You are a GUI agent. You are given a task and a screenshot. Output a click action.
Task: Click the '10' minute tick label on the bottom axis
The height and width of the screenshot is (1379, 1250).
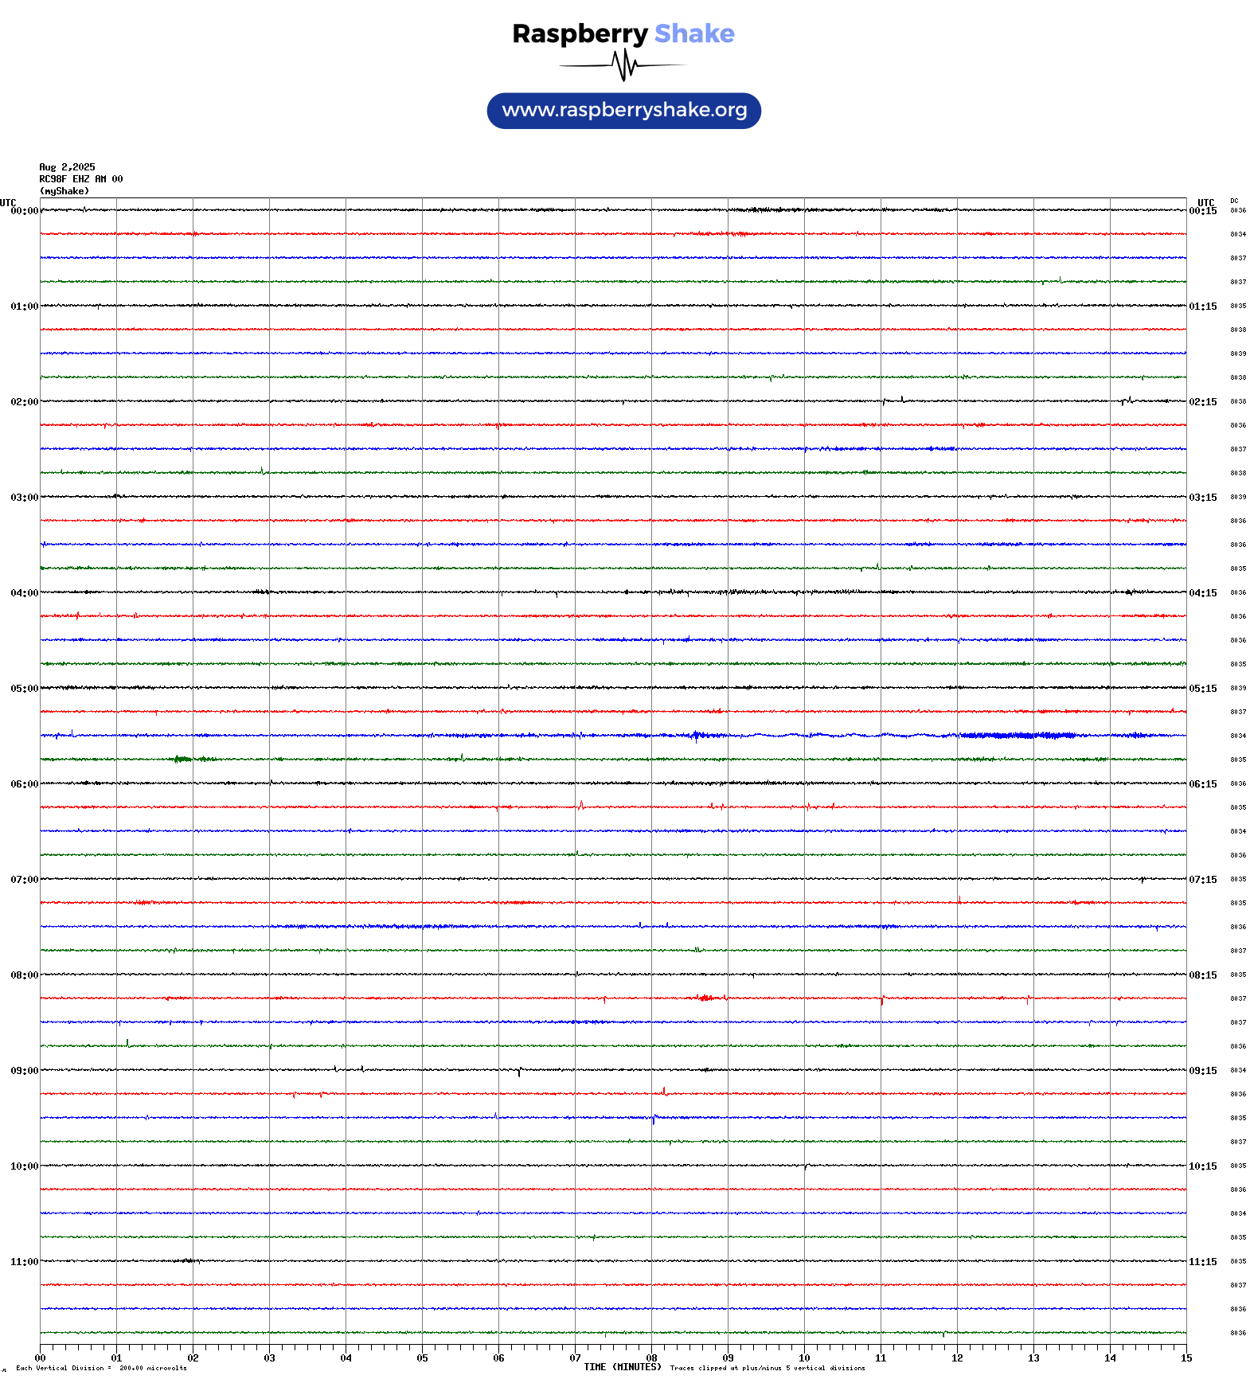pos(804,1358)
